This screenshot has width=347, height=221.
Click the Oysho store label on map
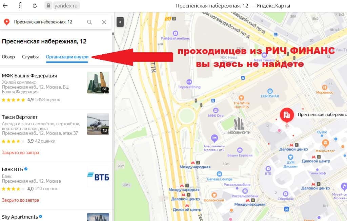[322, 132]
